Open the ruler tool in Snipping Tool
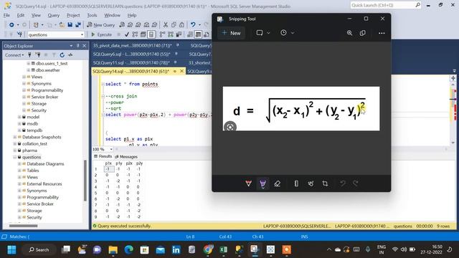Screen dimensions: 459x258 [296, 183]
